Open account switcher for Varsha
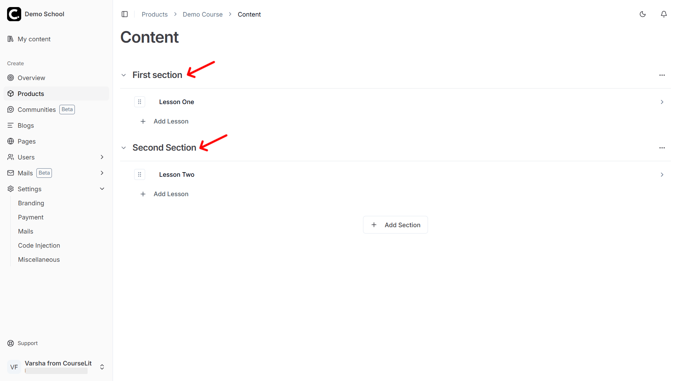678x381 pixels. pos(102,367)
